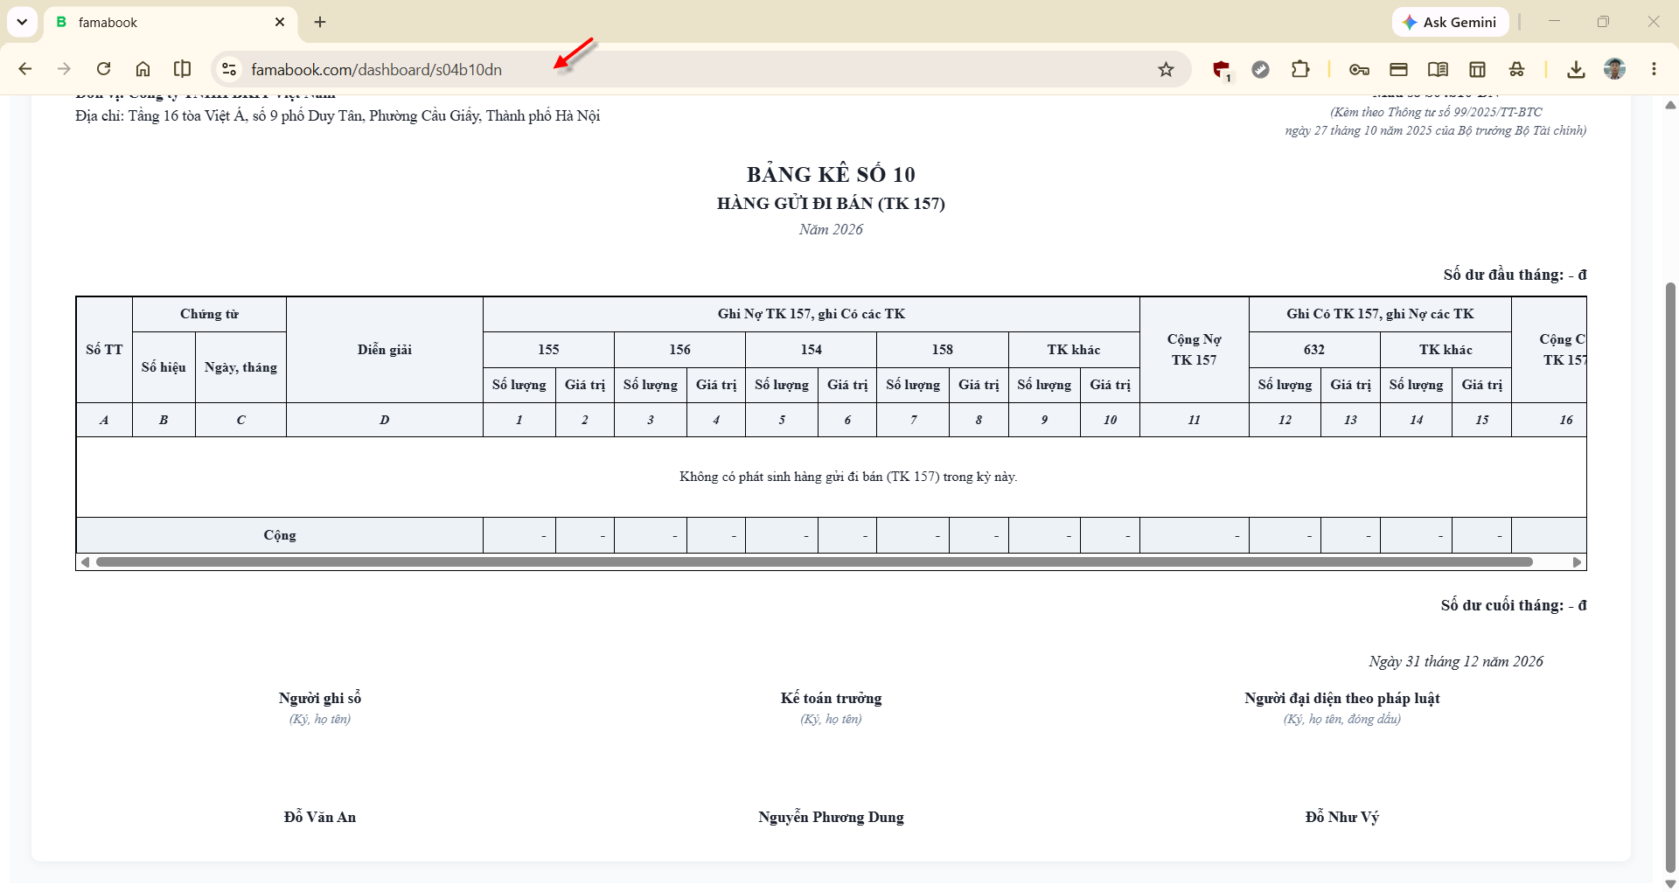
Task: Click the name "Đỗ Văn An"
Action: (320, 817)
